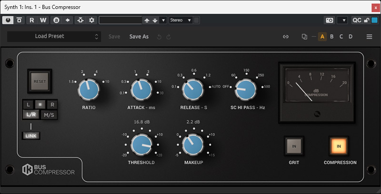Viewport: 381px width, 194px height.
Task: Enable Read automation R button
Action: coord(32,20)
